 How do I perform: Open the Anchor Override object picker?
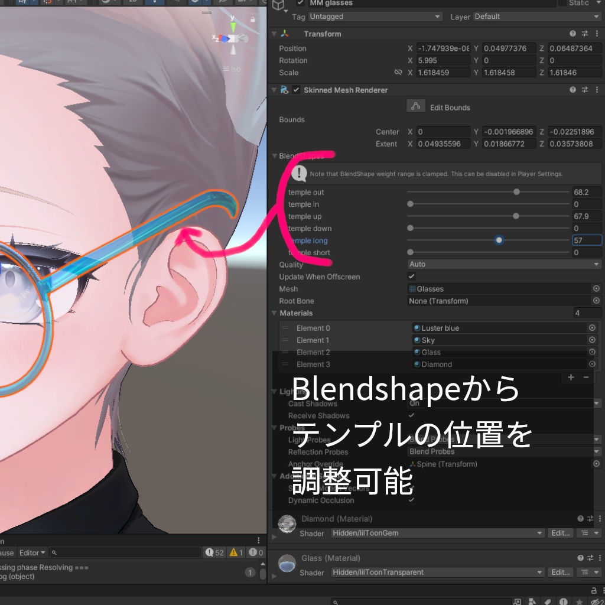pos(596,464)
